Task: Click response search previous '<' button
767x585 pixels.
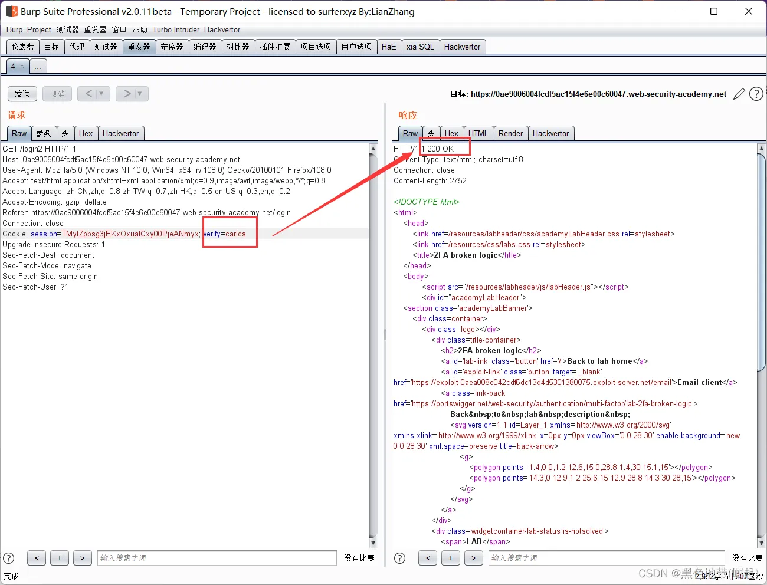Action: coord(428,558)
